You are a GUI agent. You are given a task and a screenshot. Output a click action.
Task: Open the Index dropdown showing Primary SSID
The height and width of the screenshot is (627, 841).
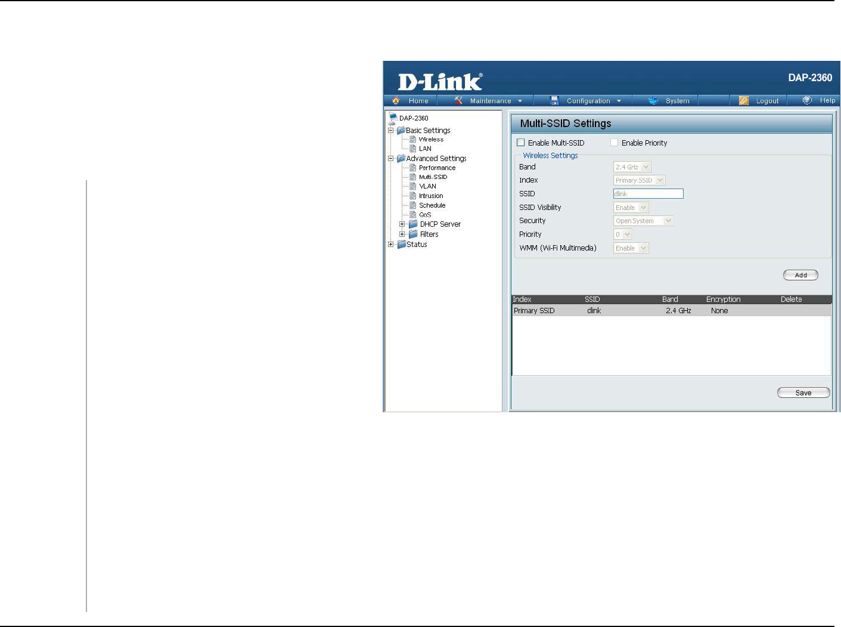pyautogui.click(x=640, y=180)
